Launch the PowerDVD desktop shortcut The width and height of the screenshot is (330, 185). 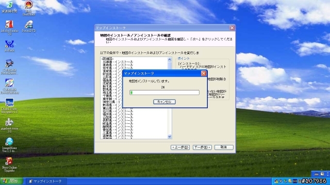(x=29, y=26)
